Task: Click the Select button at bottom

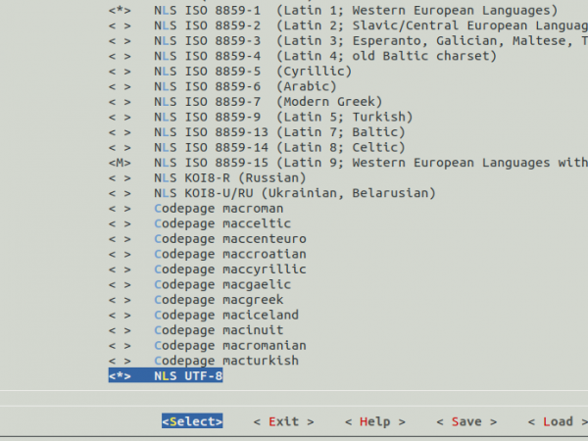Action: point(192,421)
